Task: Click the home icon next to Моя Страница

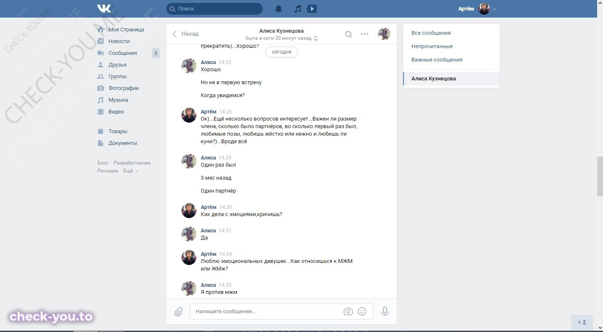Action: point(101,30)
